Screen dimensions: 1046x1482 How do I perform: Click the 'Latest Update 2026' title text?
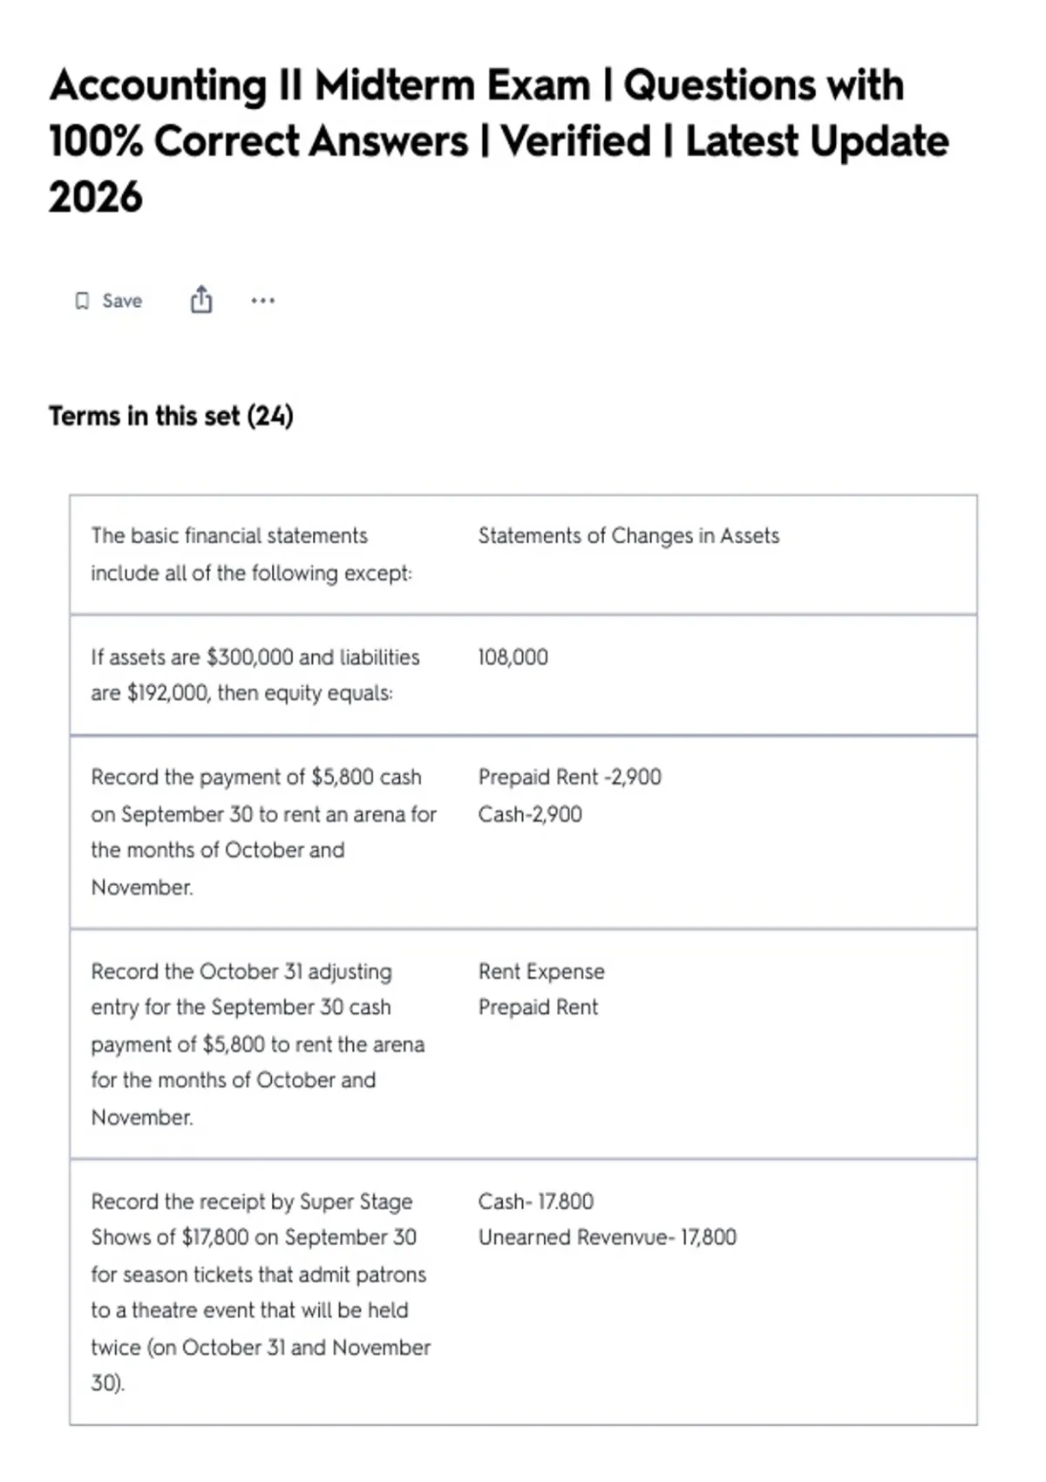coord(499,168)
